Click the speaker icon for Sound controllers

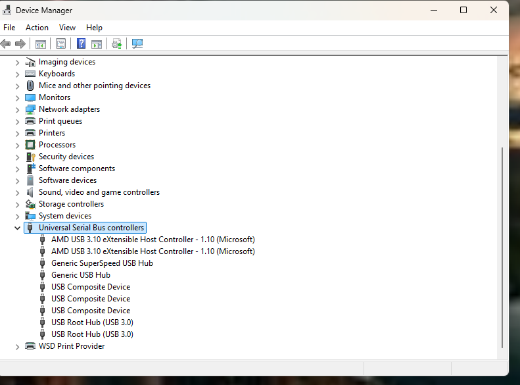click(30, 192)
